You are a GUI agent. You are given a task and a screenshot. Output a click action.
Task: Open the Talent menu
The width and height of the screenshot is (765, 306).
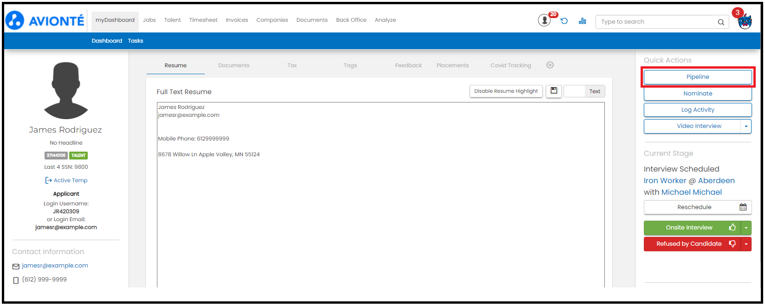pyautogui.click(x=172, y=20)
